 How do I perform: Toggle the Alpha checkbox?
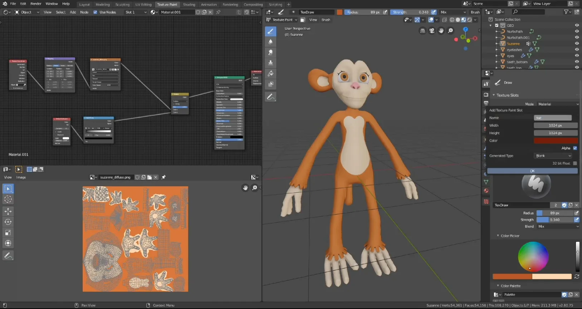coord(575,148)
